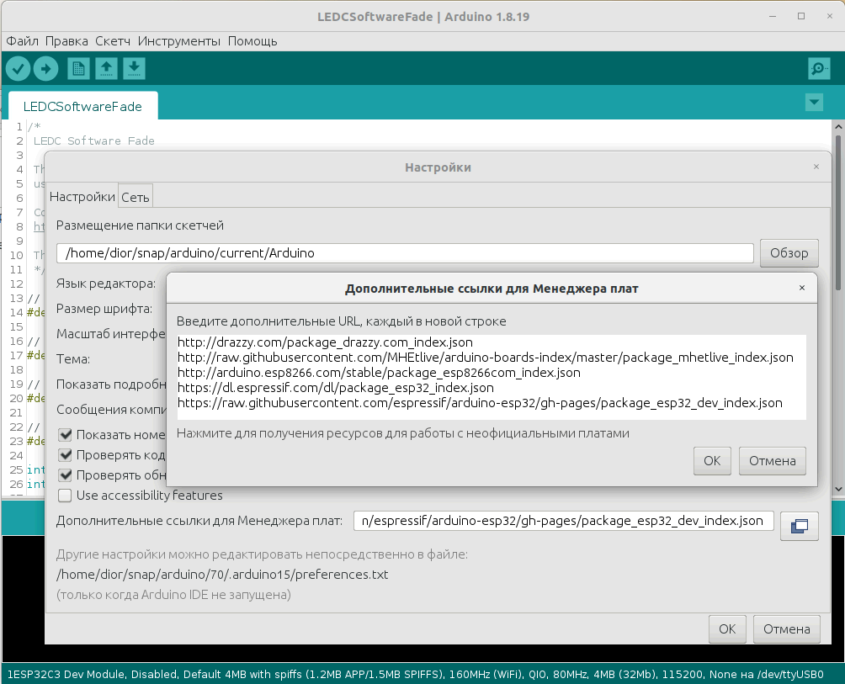Viewport: 845px width, 684px height.
Task: Click the sketchbook location path field
Action: 405,253
